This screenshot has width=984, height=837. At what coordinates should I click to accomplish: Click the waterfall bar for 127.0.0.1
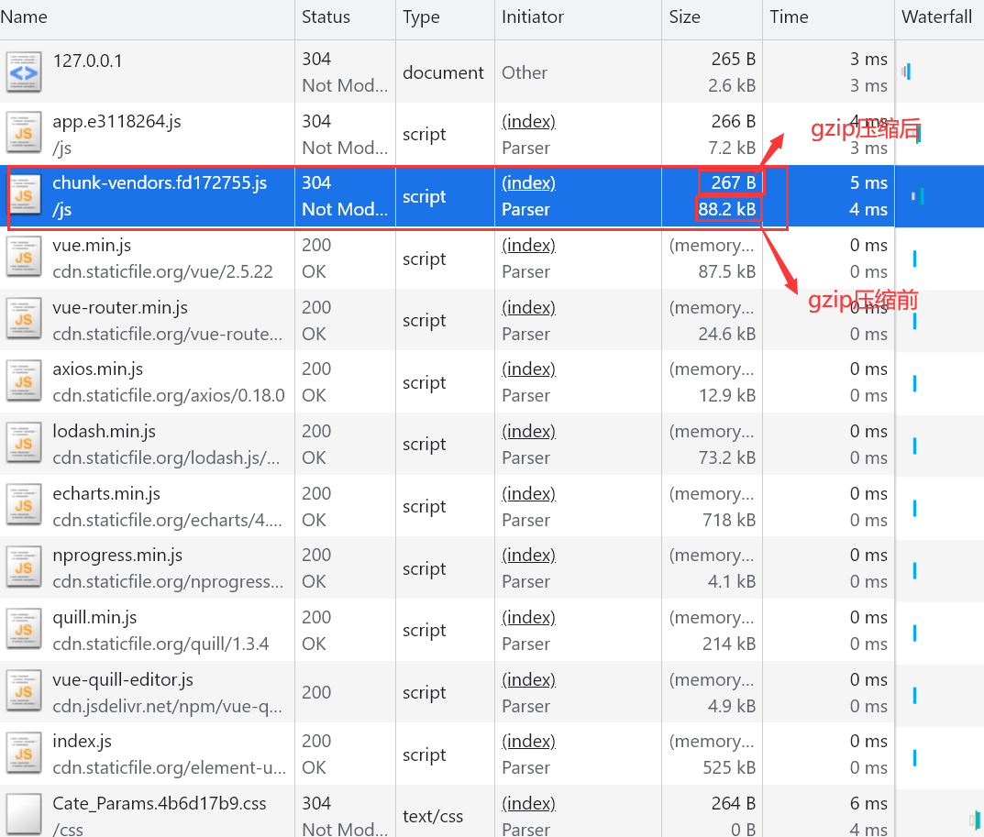[907, 72]
